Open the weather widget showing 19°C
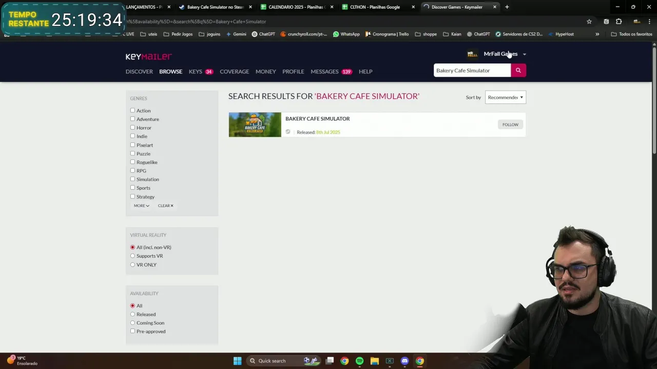657x369 pixels. 22,361
